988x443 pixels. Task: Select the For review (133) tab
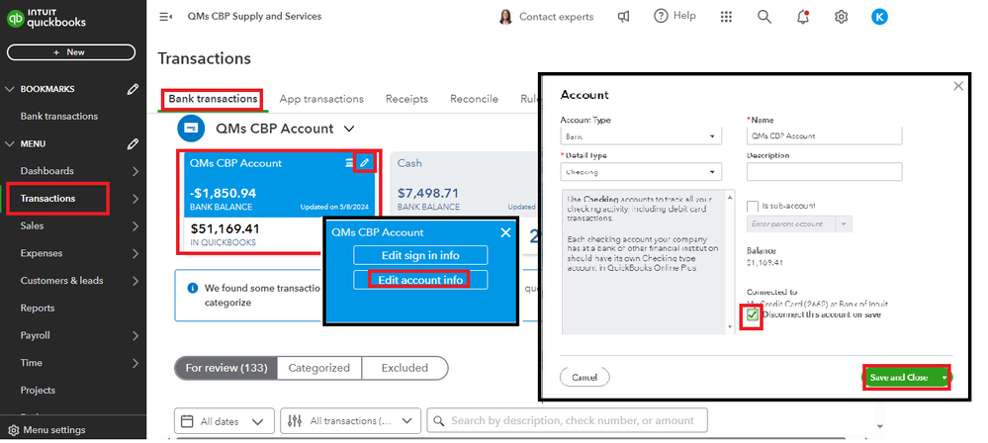pos(225,368)
